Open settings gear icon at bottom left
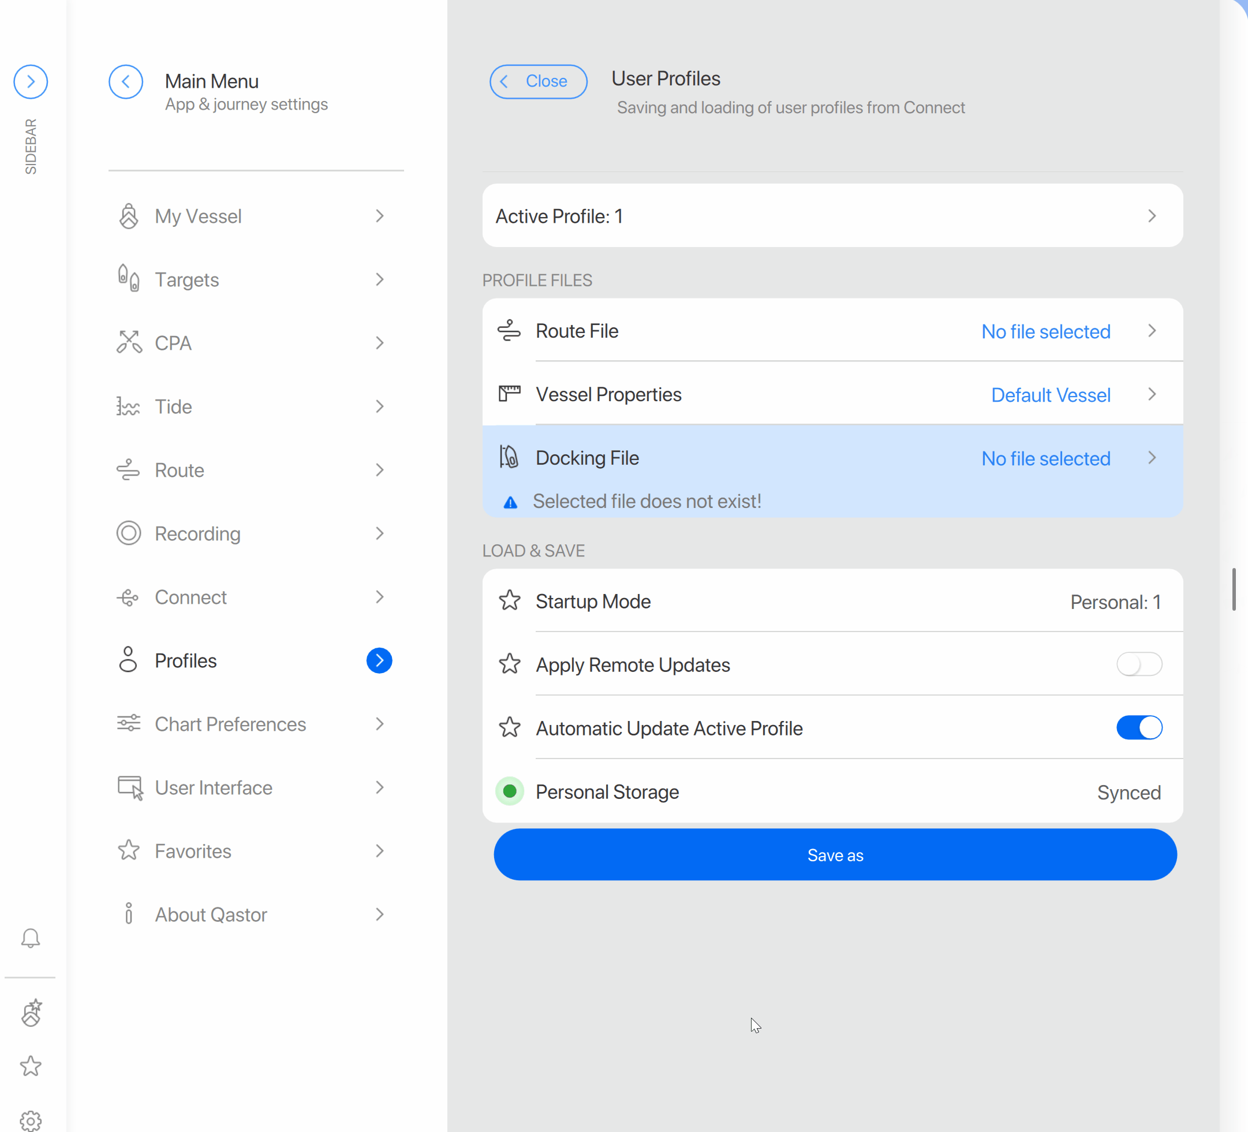 pos(31,1120)
